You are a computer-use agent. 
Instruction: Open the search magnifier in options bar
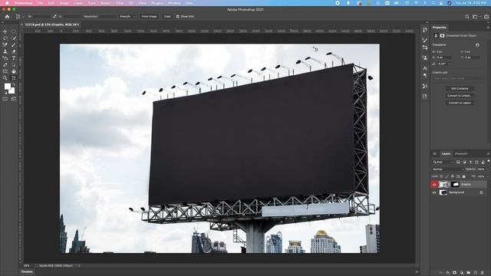tap(467, 17)
